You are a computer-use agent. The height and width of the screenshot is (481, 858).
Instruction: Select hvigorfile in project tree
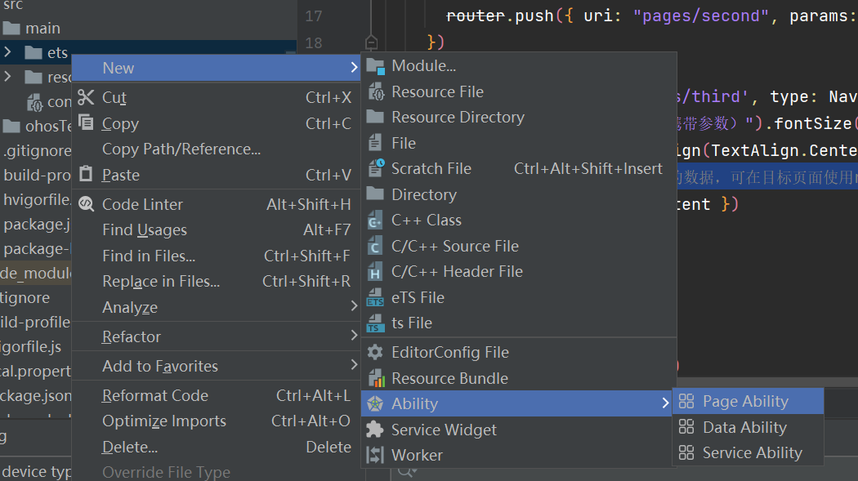pyautogui.click(x=38, y=199)
